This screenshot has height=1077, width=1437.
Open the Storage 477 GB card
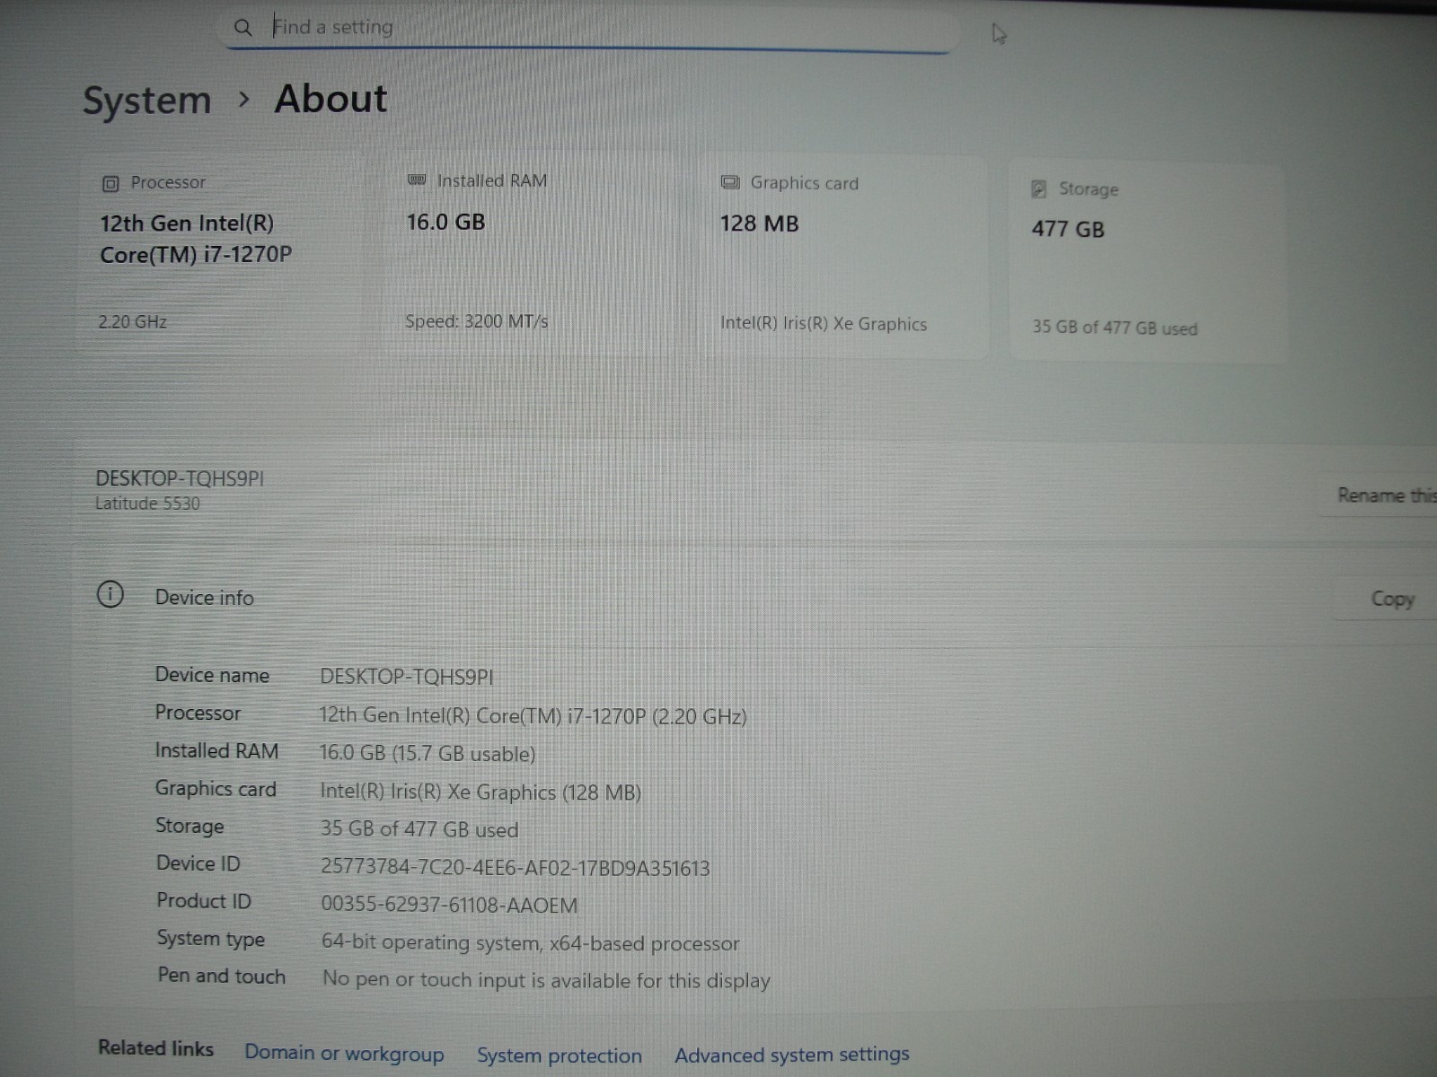click(1149, 263)
